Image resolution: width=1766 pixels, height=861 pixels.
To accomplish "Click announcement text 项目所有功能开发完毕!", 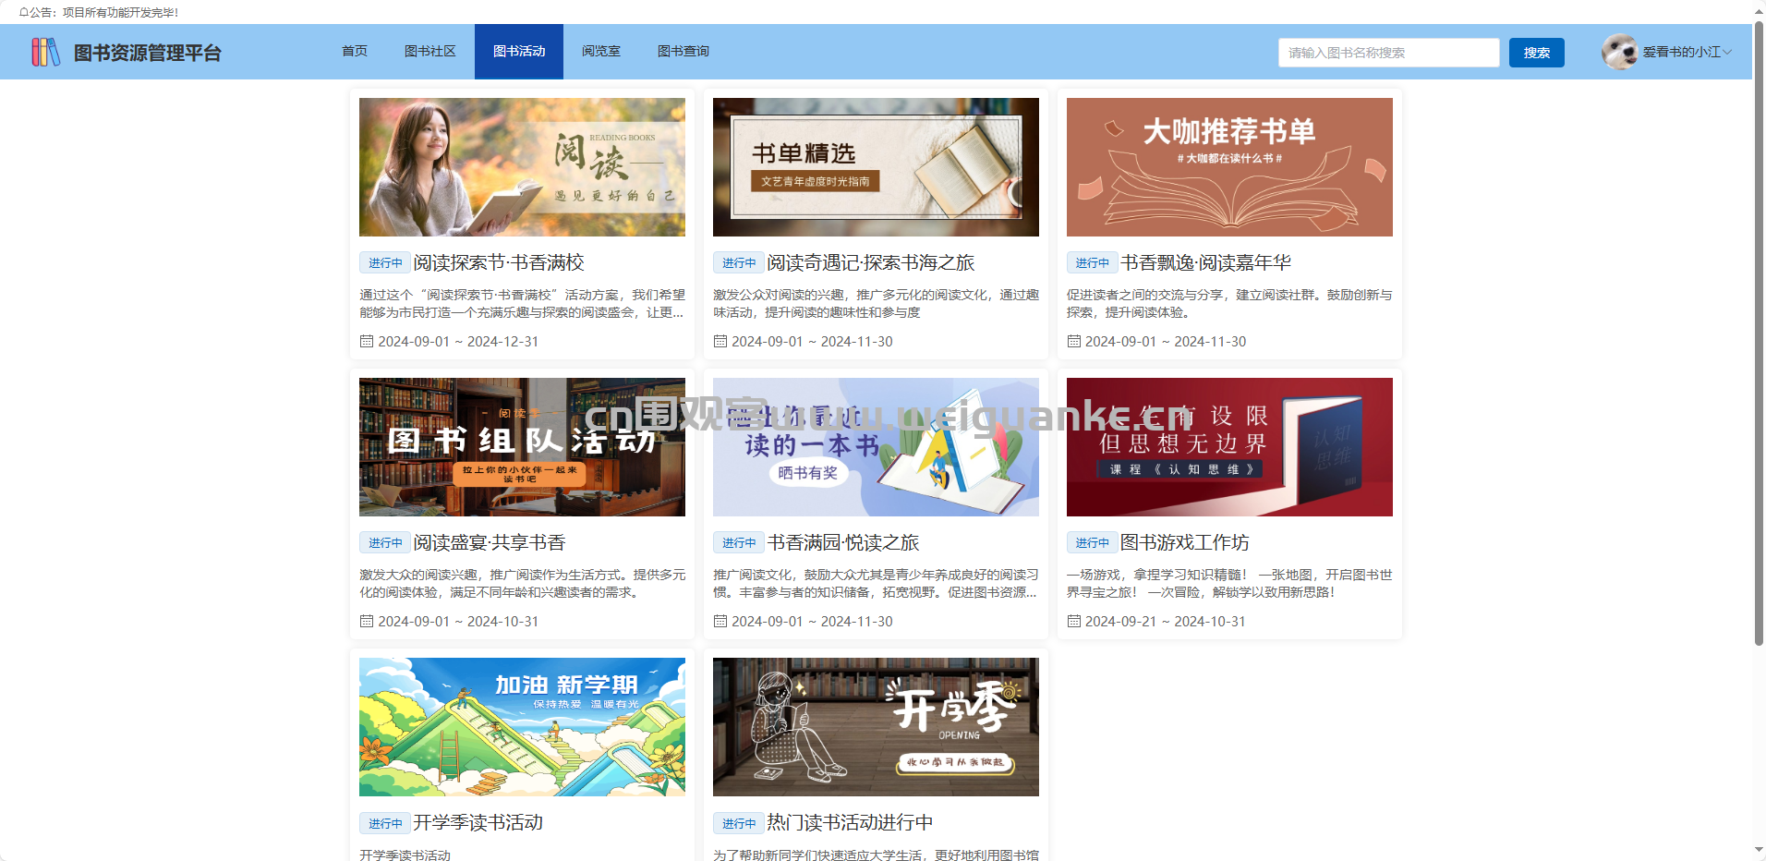I will point(120,12).
